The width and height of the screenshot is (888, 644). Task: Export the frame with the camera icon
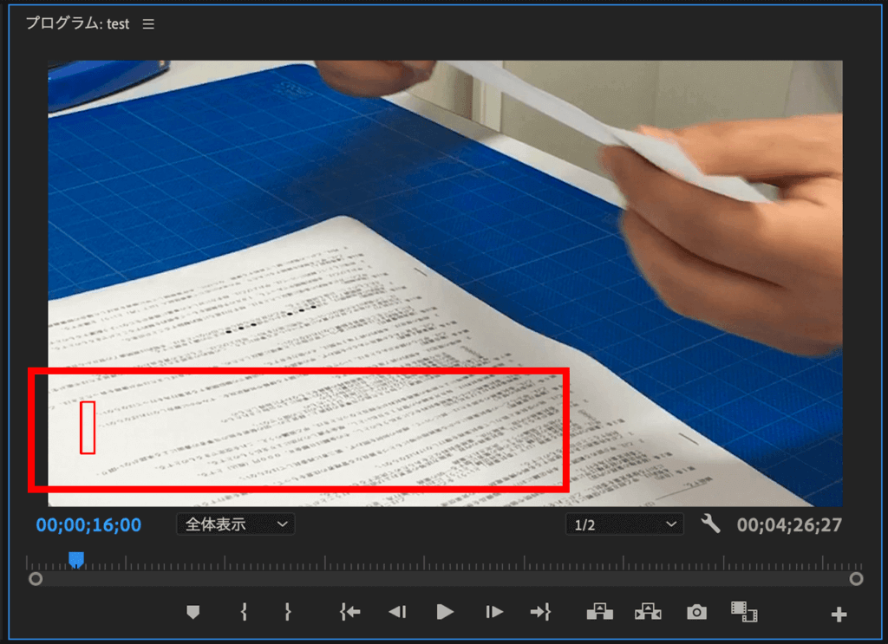(696, 613)
